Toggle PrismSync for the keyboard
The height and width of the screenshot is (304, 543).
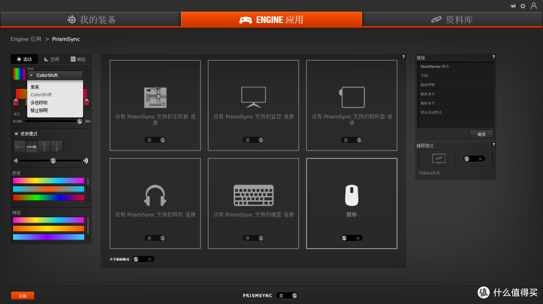(253, 238)
